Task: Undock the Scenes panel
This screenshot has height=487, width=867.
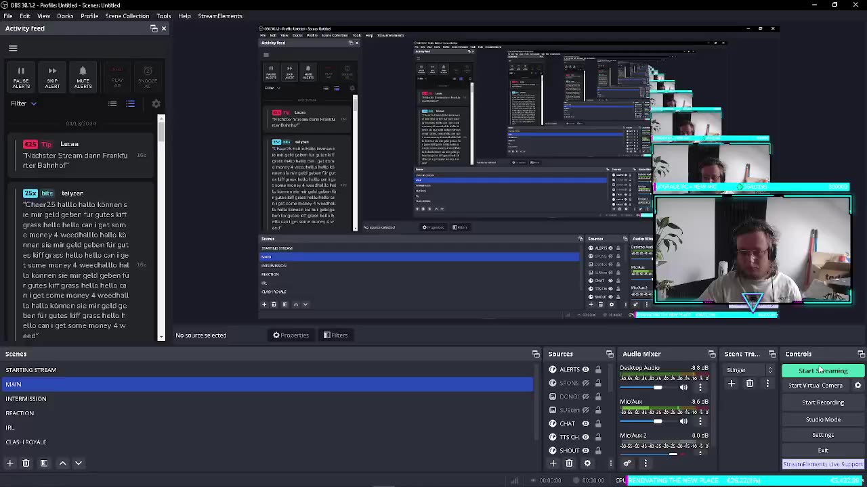Action: point(536,354)
